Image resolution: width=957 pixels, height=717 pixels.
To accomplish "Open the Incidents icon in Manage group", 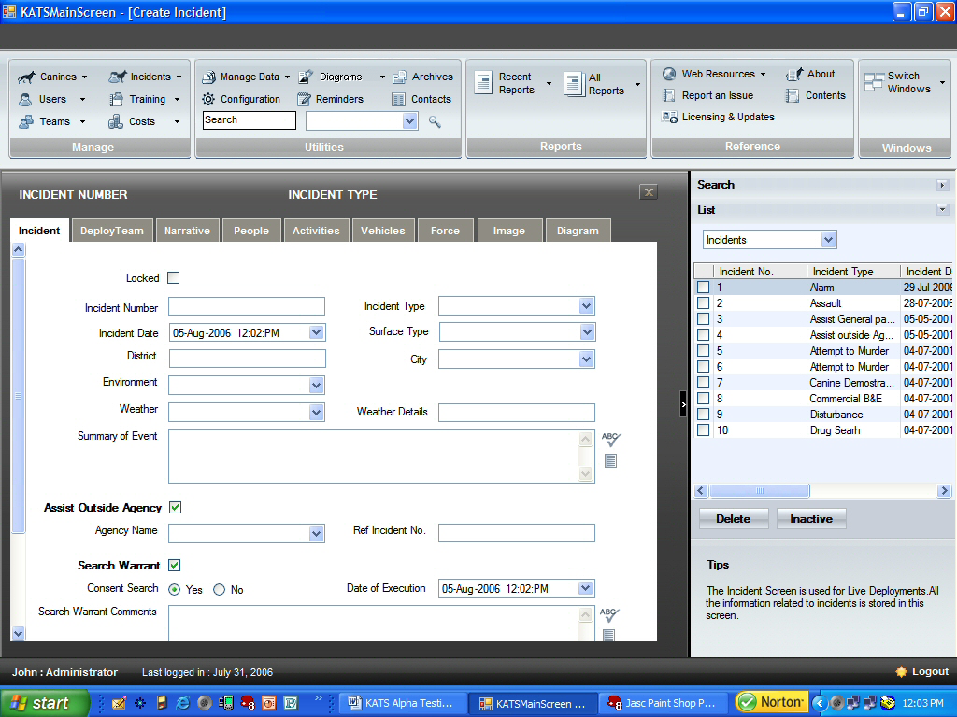I will click(x=117, y=77).
